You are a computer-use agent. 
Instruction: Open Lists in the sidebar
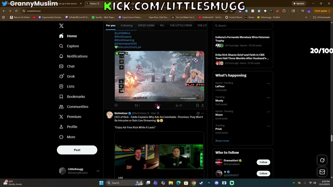tap(67, 86)
